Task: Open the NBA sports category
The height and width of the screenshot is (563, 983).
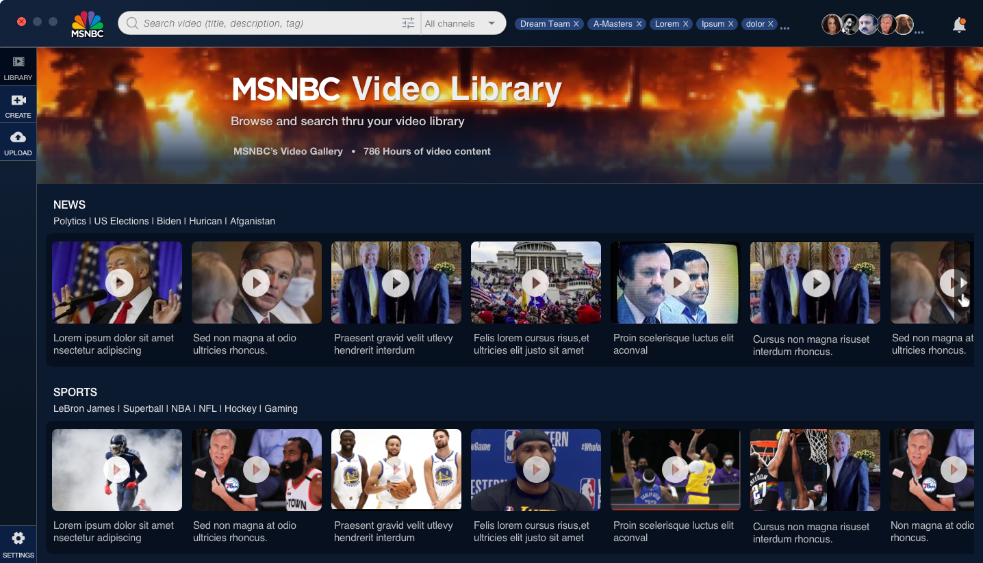Action: click(181, 408)
